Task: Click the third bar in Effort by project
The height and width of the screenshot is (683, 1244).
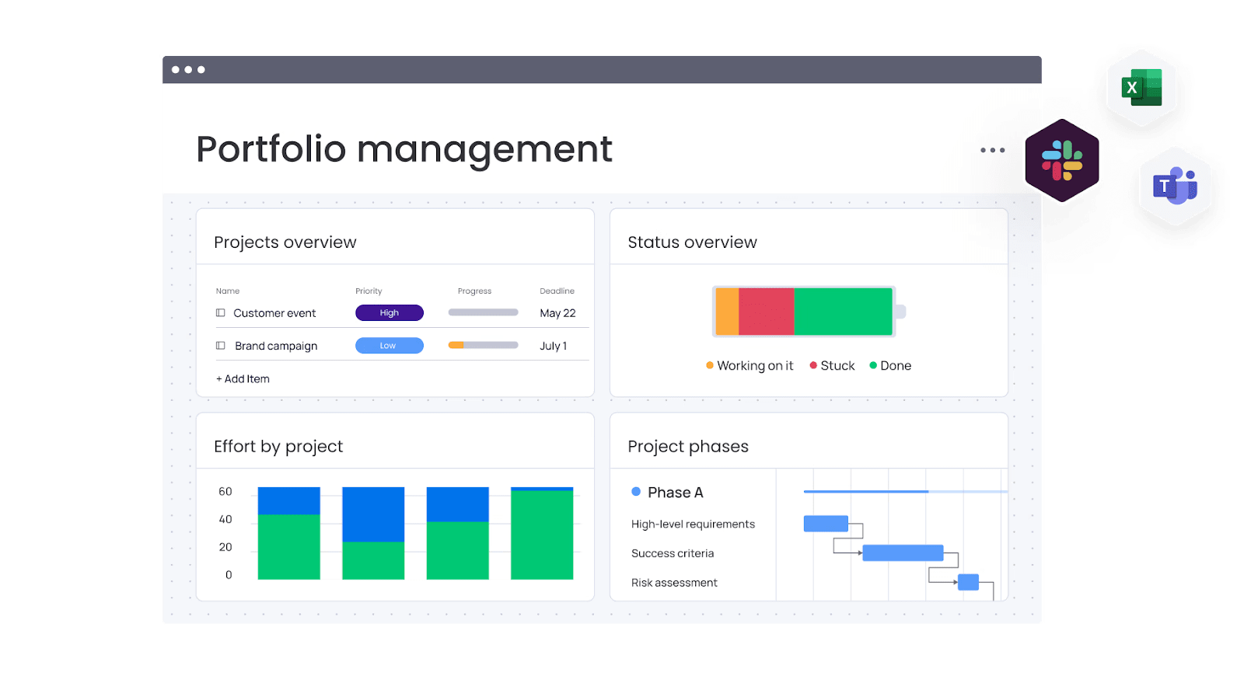Action: click(x=458, y=533)
